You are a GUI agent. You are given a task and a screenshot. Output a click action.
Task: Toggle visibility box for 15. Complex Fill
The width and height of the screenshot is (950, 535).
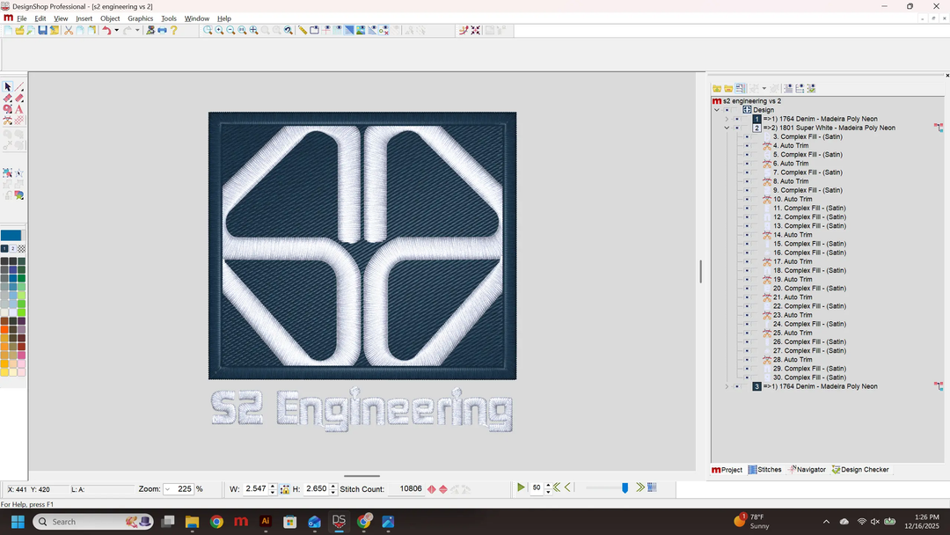tap(747, 244)
